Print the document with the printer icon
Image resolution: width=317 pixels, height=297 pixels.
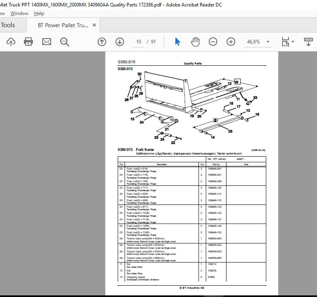(28, 42)
